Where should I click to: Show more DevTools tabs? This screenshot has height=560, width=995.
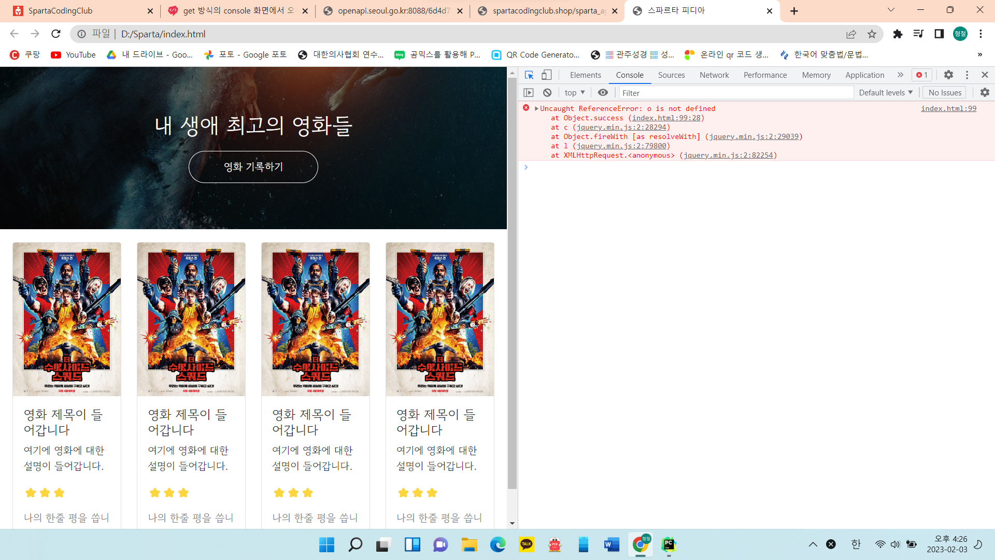point(901,75)
